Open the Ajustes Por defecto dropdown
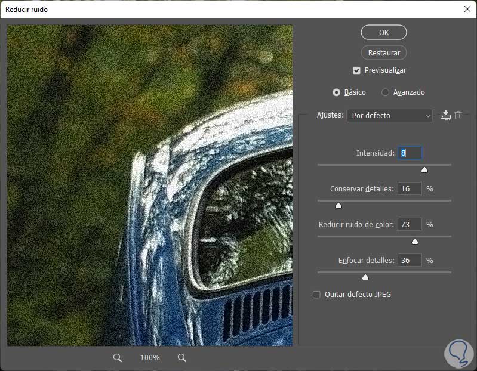The width and height of the screenshot is (477, 371). tap(390, 116)
